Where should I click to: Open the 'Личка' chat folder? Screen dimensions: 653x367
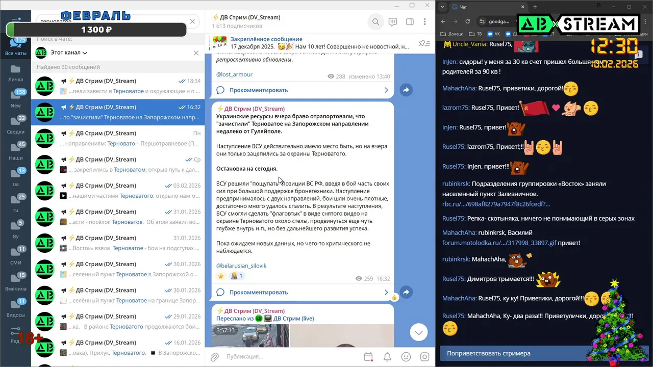pos(16,73)
